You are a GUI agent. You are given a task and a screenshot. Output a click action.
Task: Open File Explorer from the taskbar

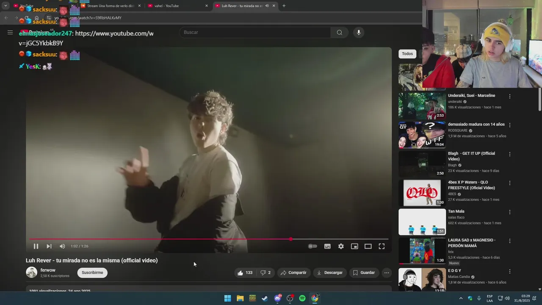pos(240,298)
